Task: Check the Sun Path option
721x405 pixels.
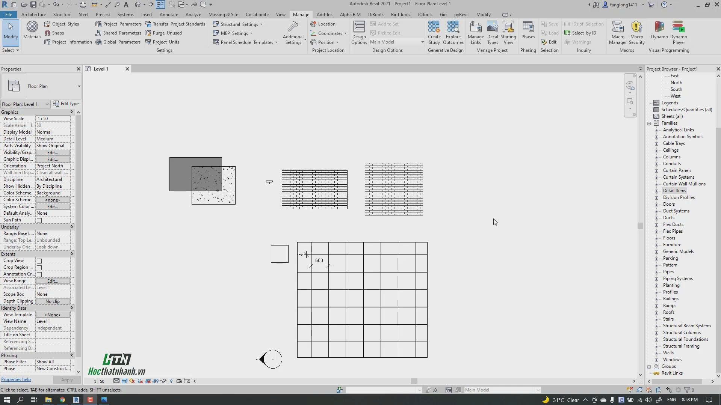Action: [x=39, y=220]
